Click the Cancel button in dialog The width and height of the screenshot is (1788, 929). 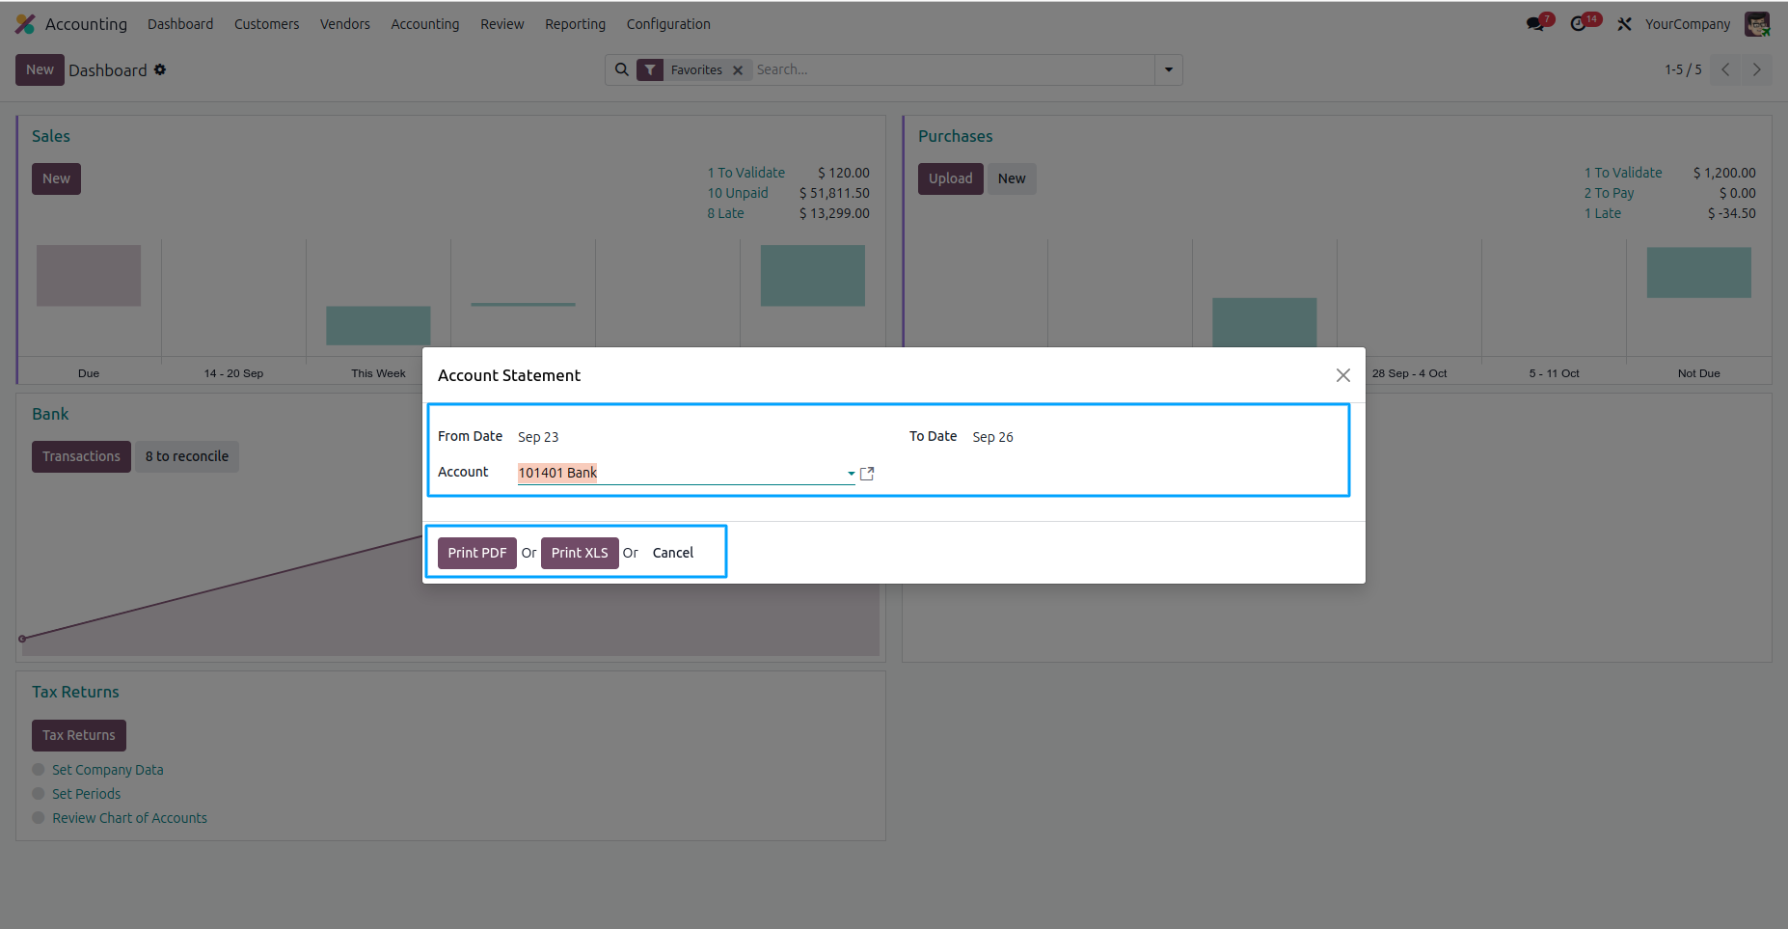click(673, 553)
